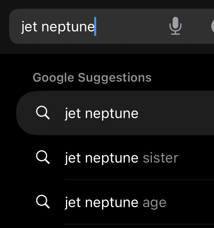The width and height of the screenshot is (214, 228).
Task: Place cursor at the blue text caret
Action: [95, 26]
